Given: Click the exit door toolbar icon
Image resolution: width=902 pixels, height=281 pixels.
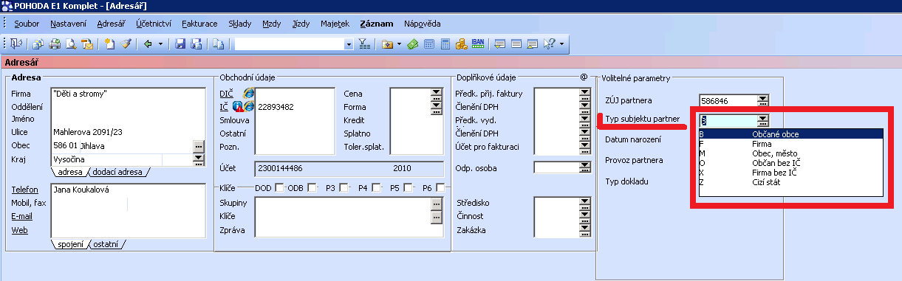Looking at the screenshot, I should pos(16,44).
